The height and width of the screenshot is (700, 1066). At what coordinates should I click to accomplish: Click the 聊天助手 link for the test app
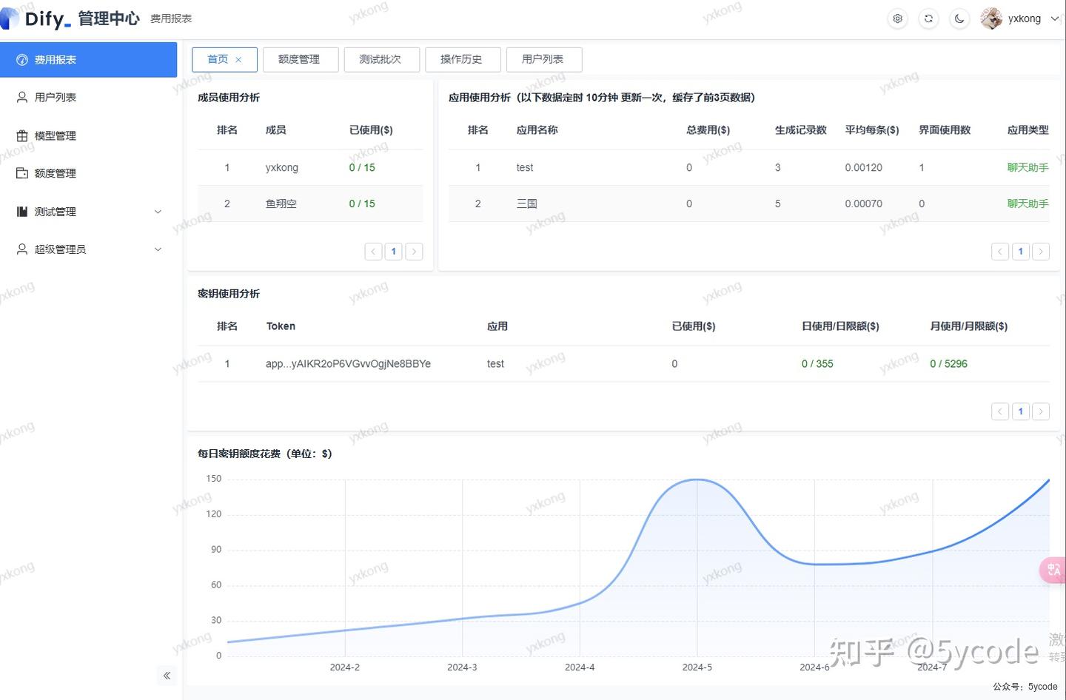point(1028,167)
